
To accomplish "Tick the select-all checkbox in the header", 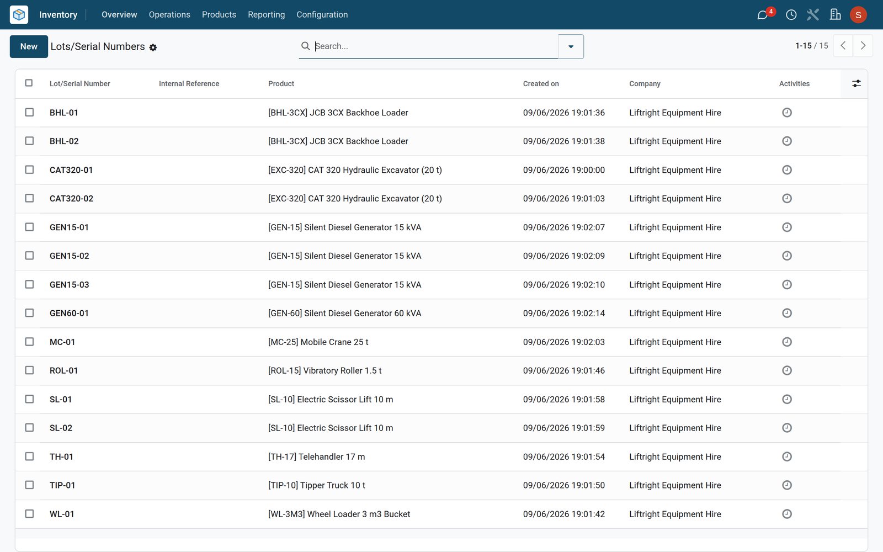I will [x=29, y=83].
